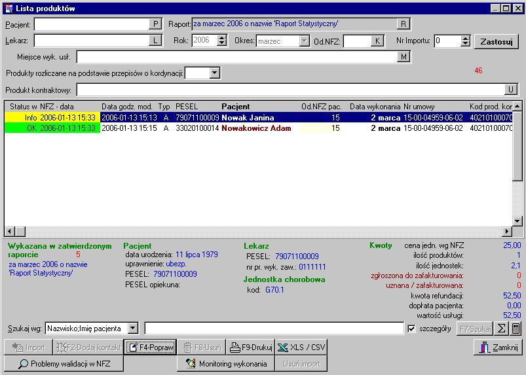Click the Raport field

[x=295, y=24]
